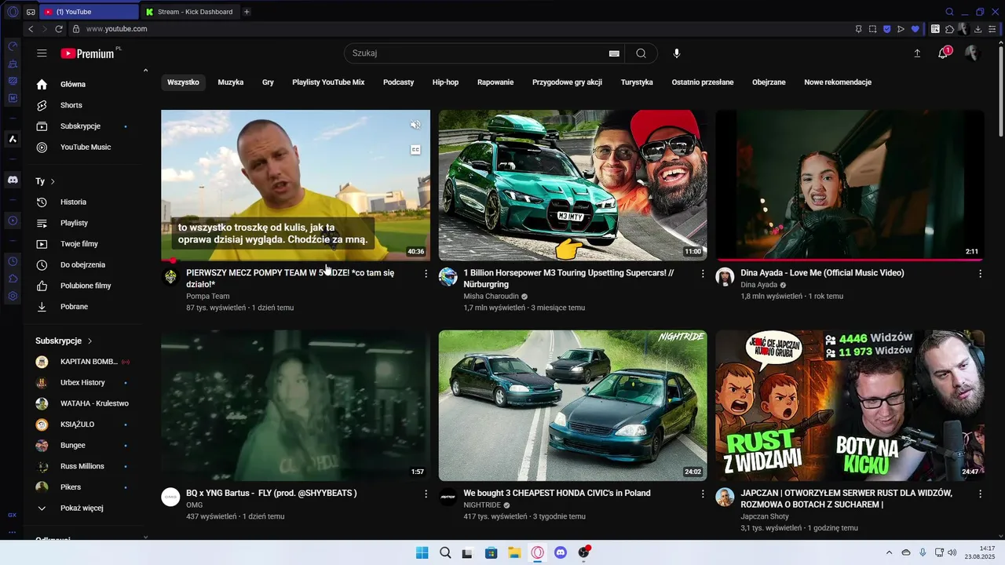Open GX Corner gamepad icon
1005x565 pixels.
click(30, 12)
